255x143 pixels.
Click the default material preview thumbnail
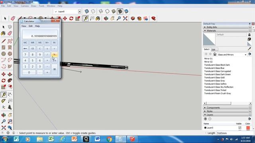pyautogui.click(x=209, y=39)
